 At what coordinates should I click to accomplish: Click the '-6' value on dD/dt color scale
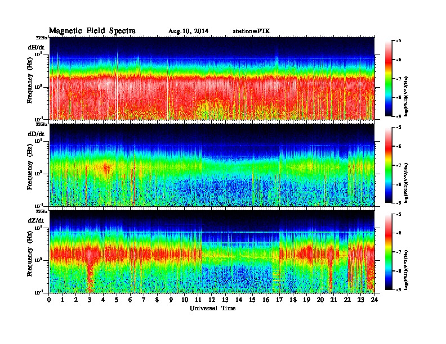tap(399, 146)
